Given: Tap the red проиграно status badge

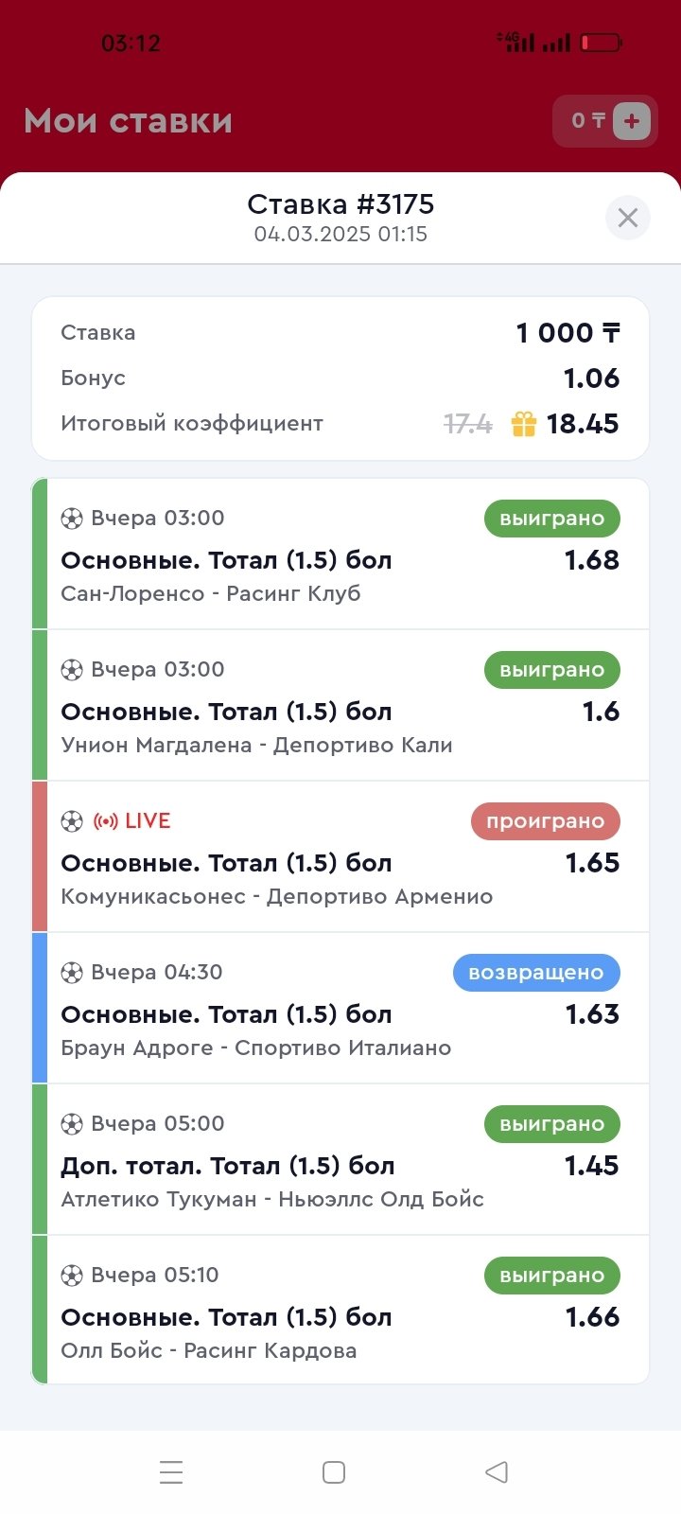Looking at the screenshot, I should 545,821.
